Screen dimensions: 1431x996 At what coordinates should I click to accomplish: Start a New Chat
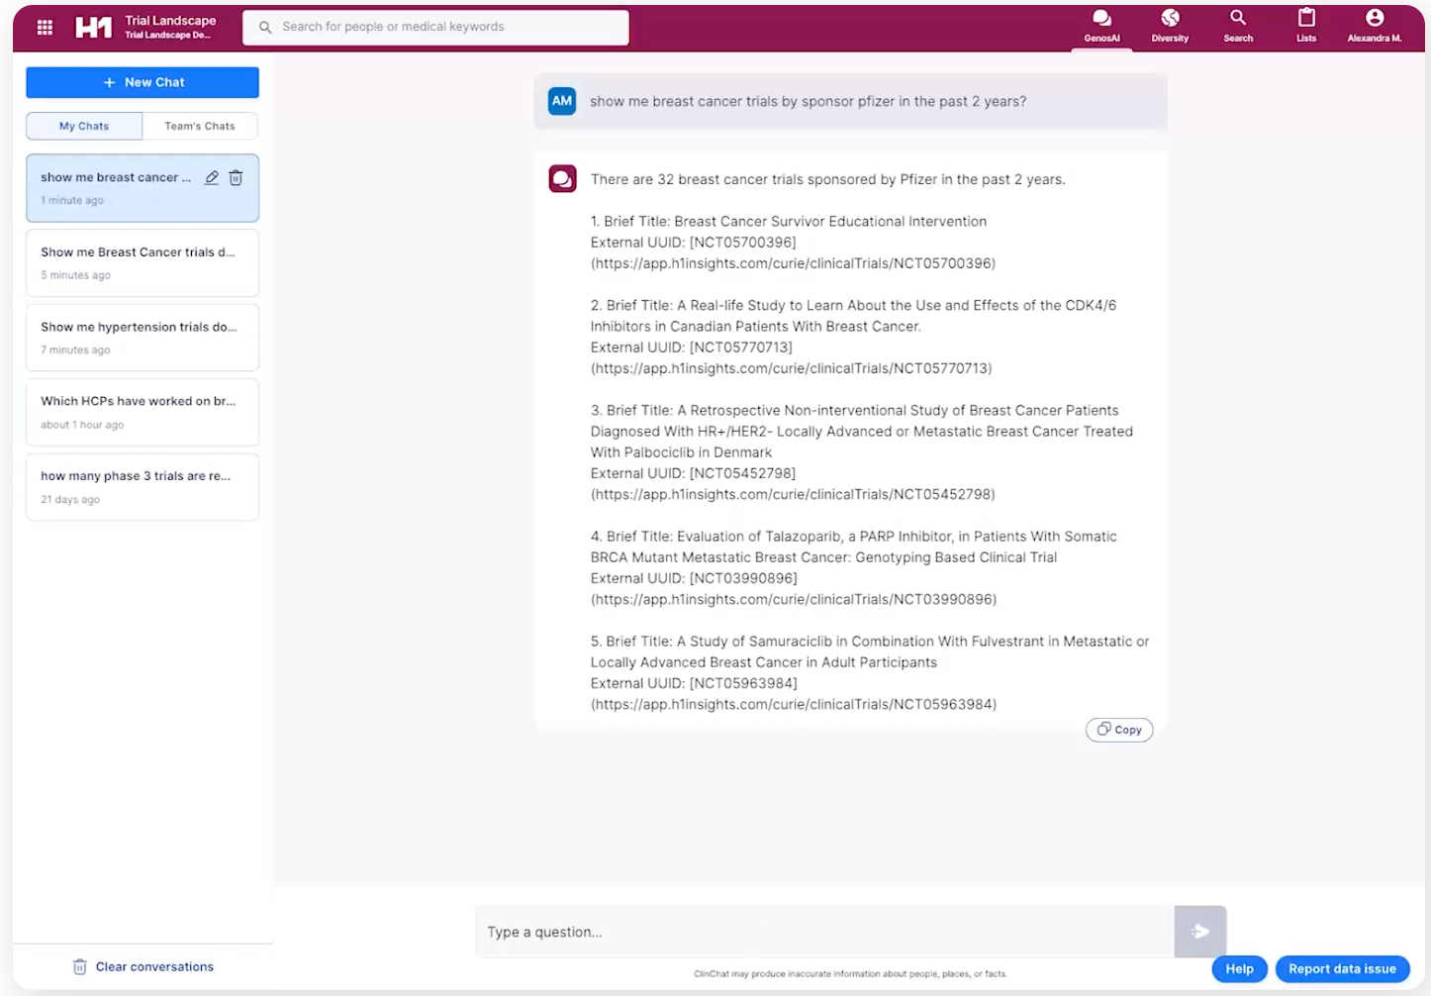pyautogui.click(x=143, y=82)
